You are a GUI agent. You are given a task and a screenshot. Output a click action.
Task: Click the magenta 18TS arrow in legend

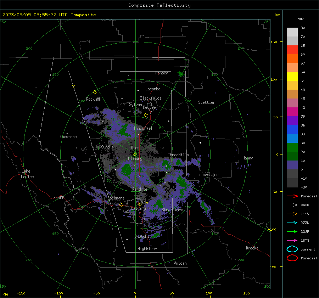click(x=292, y=241)
